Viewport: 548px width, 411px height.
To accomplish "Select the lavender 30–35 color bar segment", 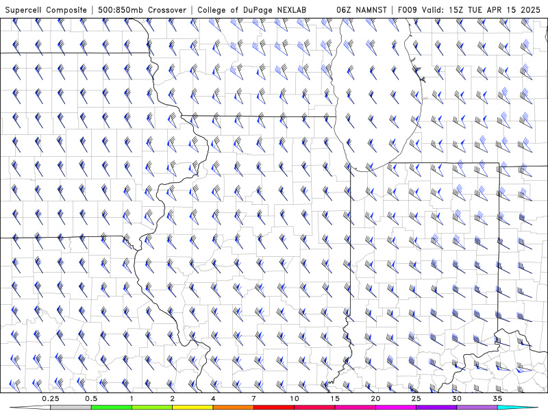I will point(477,408).
